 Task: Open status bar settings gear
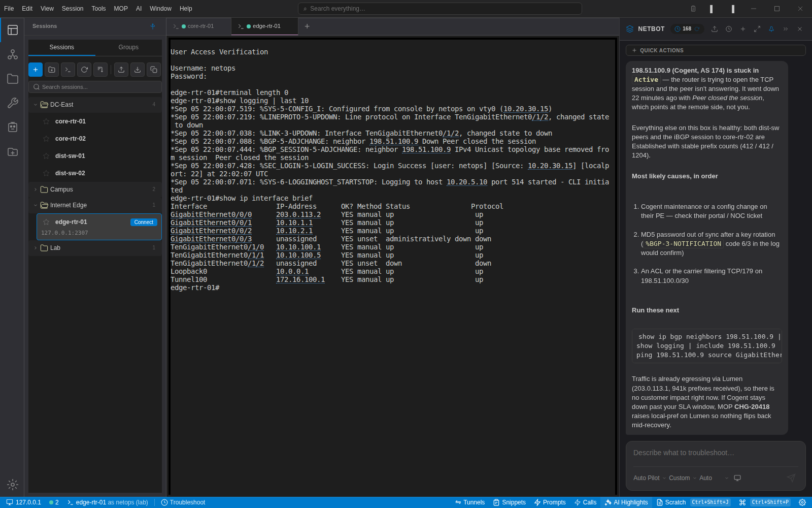[802, 502]
